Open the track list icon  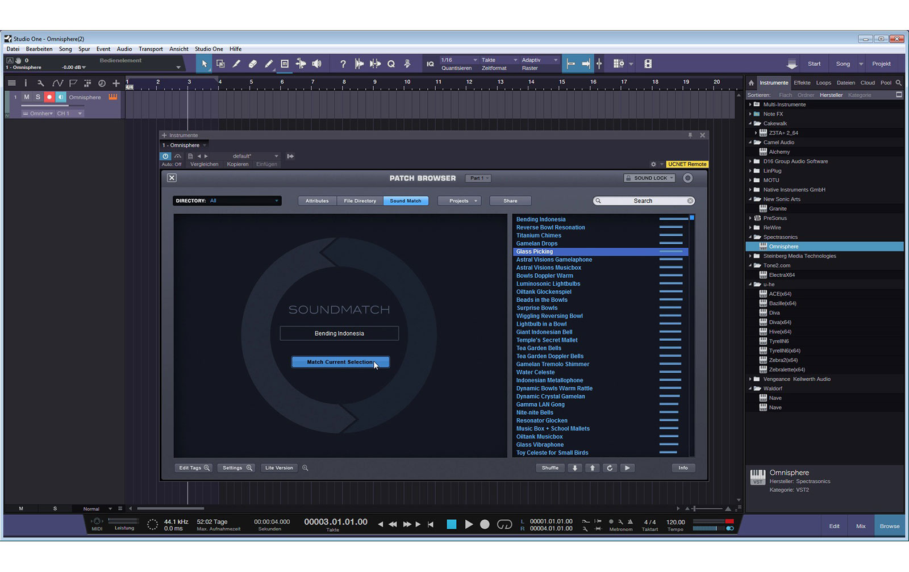click(11, 83)
